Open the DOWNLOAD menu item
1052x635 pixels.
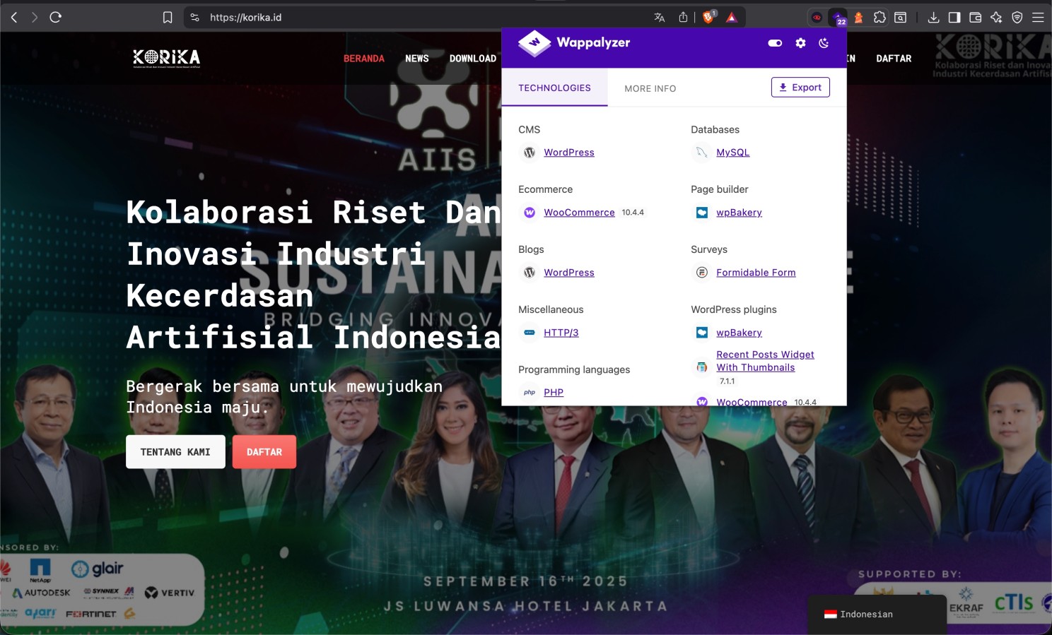473,59
